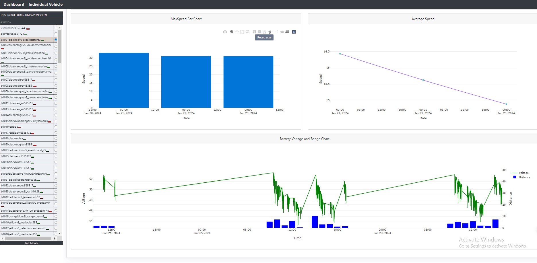The image size is (537, 263).
Task: Click the Zoom in plus icon
Action: click(254, 32)
